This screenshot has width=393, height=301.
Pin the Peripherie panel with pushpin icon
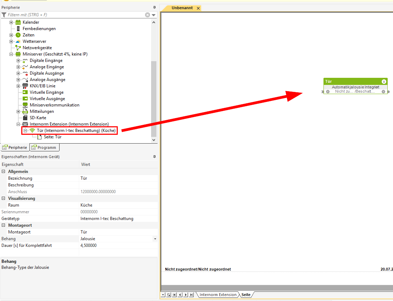(154, 7)
